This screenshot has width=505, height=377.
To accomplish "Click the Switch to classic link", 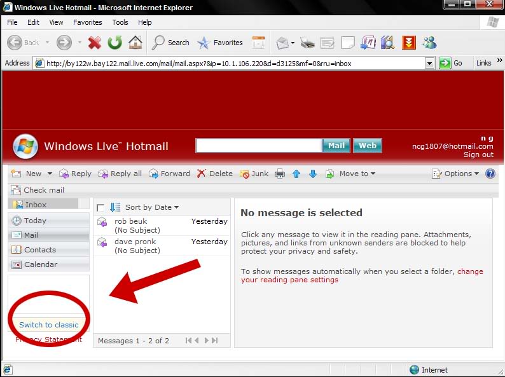I will [49, 325].
